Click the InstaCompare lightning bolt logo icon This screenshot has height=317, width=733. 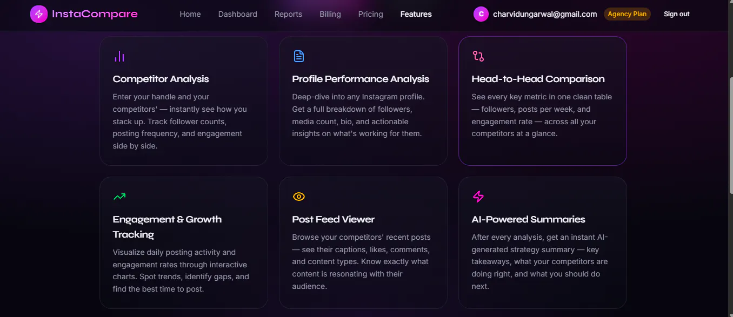(39, 14)
